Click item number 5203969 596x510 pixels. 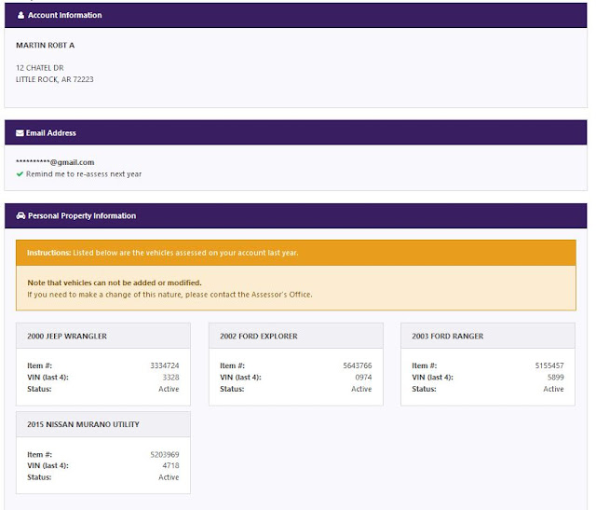(x=165, y=454)
